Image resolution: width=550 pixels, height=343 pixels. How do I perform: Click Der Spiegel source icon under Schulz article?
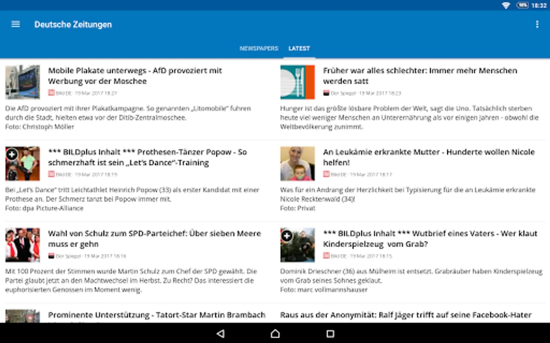coord(51,256)
